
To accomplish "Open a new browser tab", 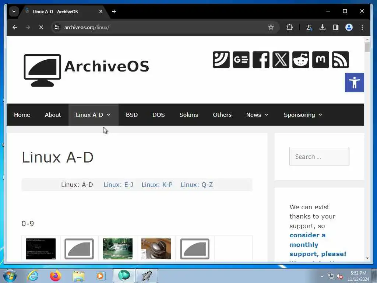I will click(114, 11).
